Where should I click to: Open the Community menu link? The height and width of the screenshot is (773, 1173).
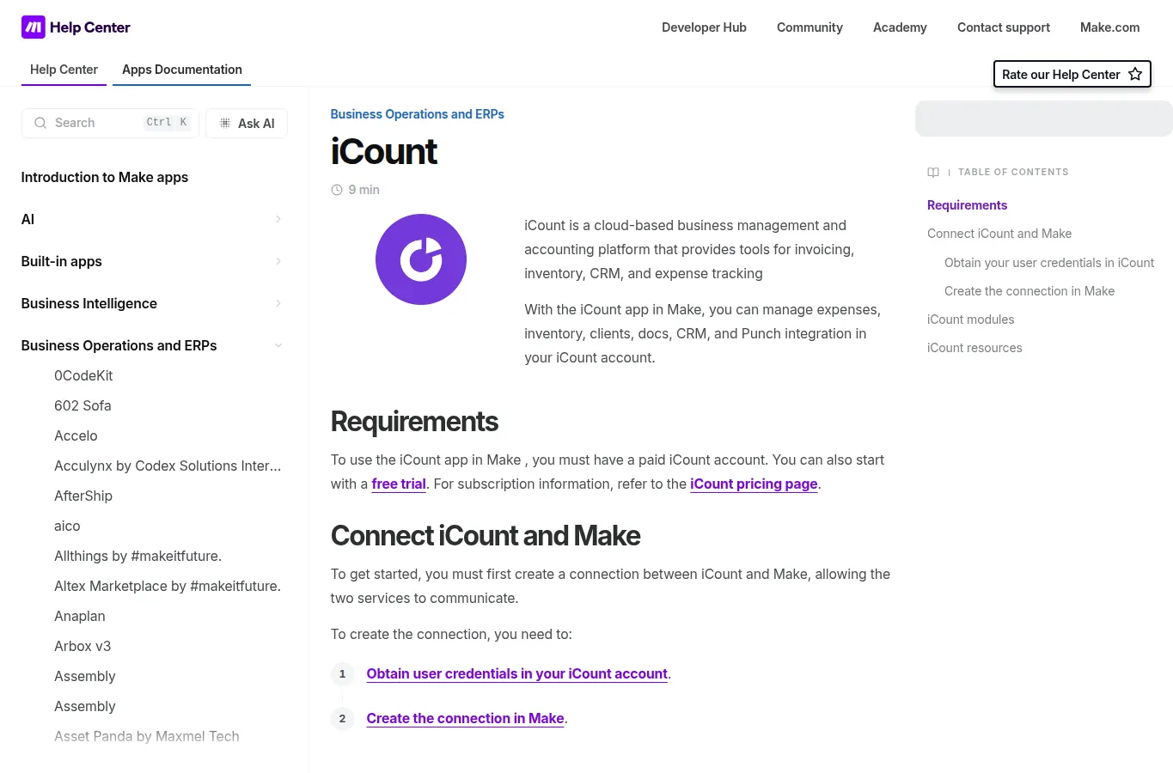pyautogui.click(x=809, y=27)
